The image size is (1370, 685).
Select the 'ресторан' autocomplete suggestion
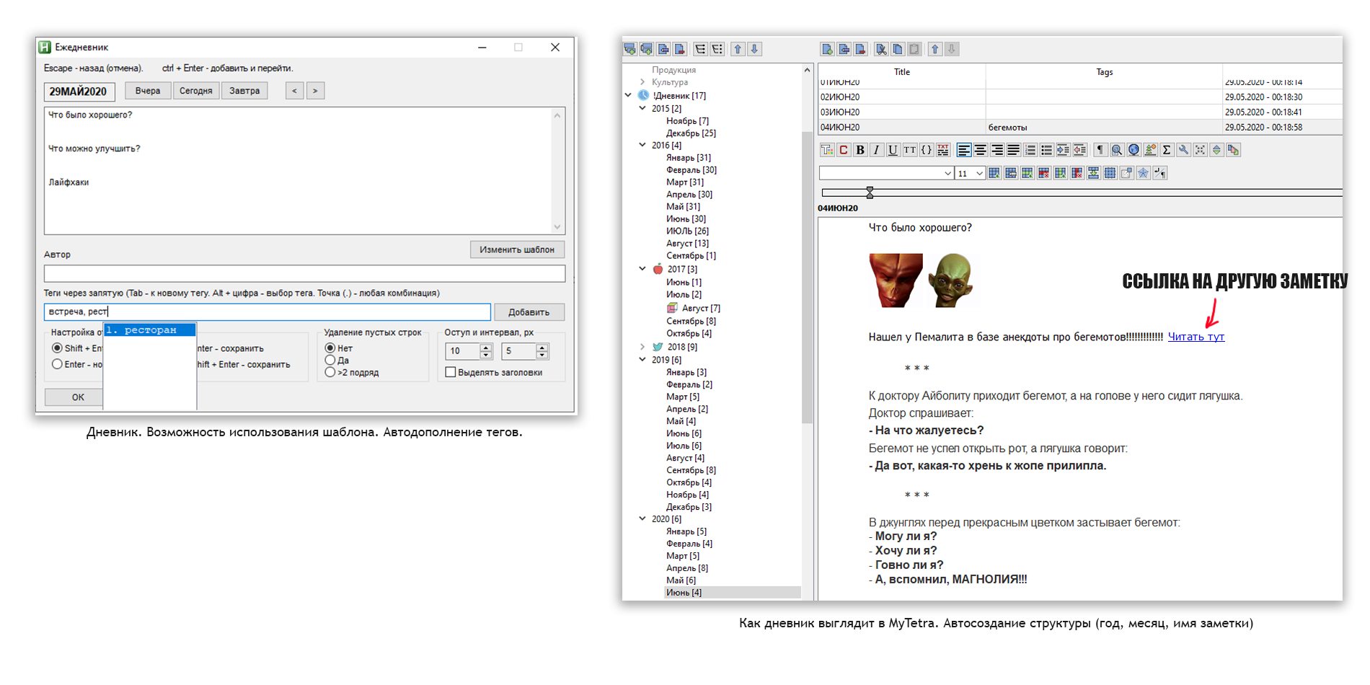150,330
